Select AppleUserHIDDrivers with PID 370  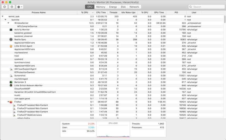coord(112,43)
